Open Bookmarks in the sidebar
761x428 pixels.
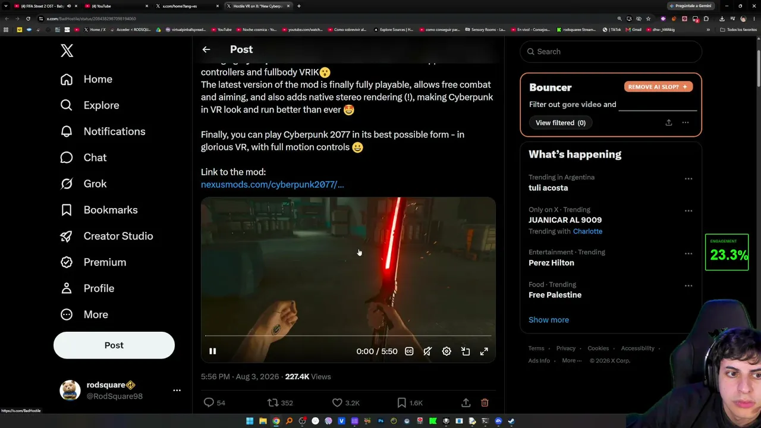(x=99, y=210)
